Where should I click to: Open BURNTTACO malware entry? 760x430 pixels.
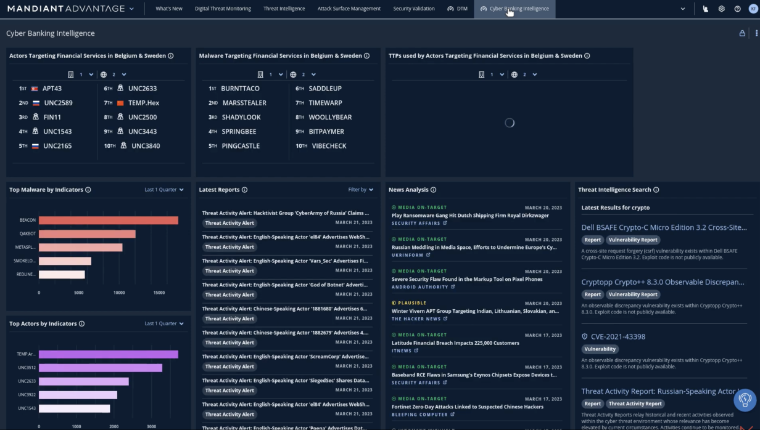coord(240,89)
